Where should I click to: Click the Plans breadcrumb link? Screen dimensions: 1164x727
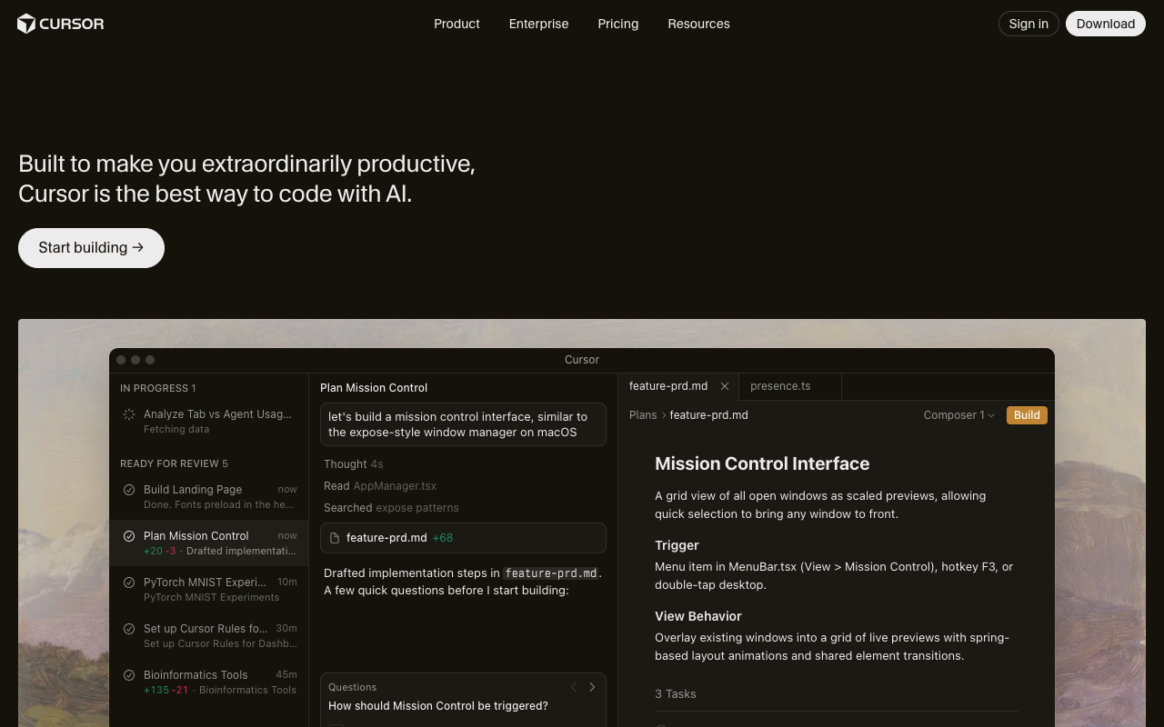pos(643,415)
